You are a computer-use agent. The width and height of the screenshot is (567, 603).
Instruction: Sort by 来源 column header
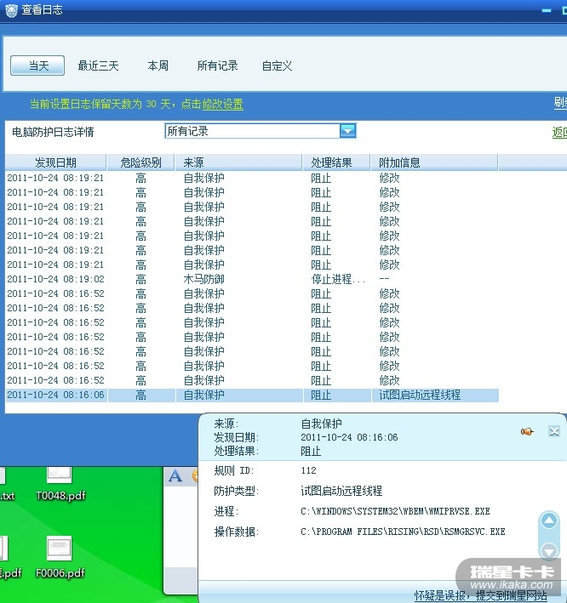(238, 162)
